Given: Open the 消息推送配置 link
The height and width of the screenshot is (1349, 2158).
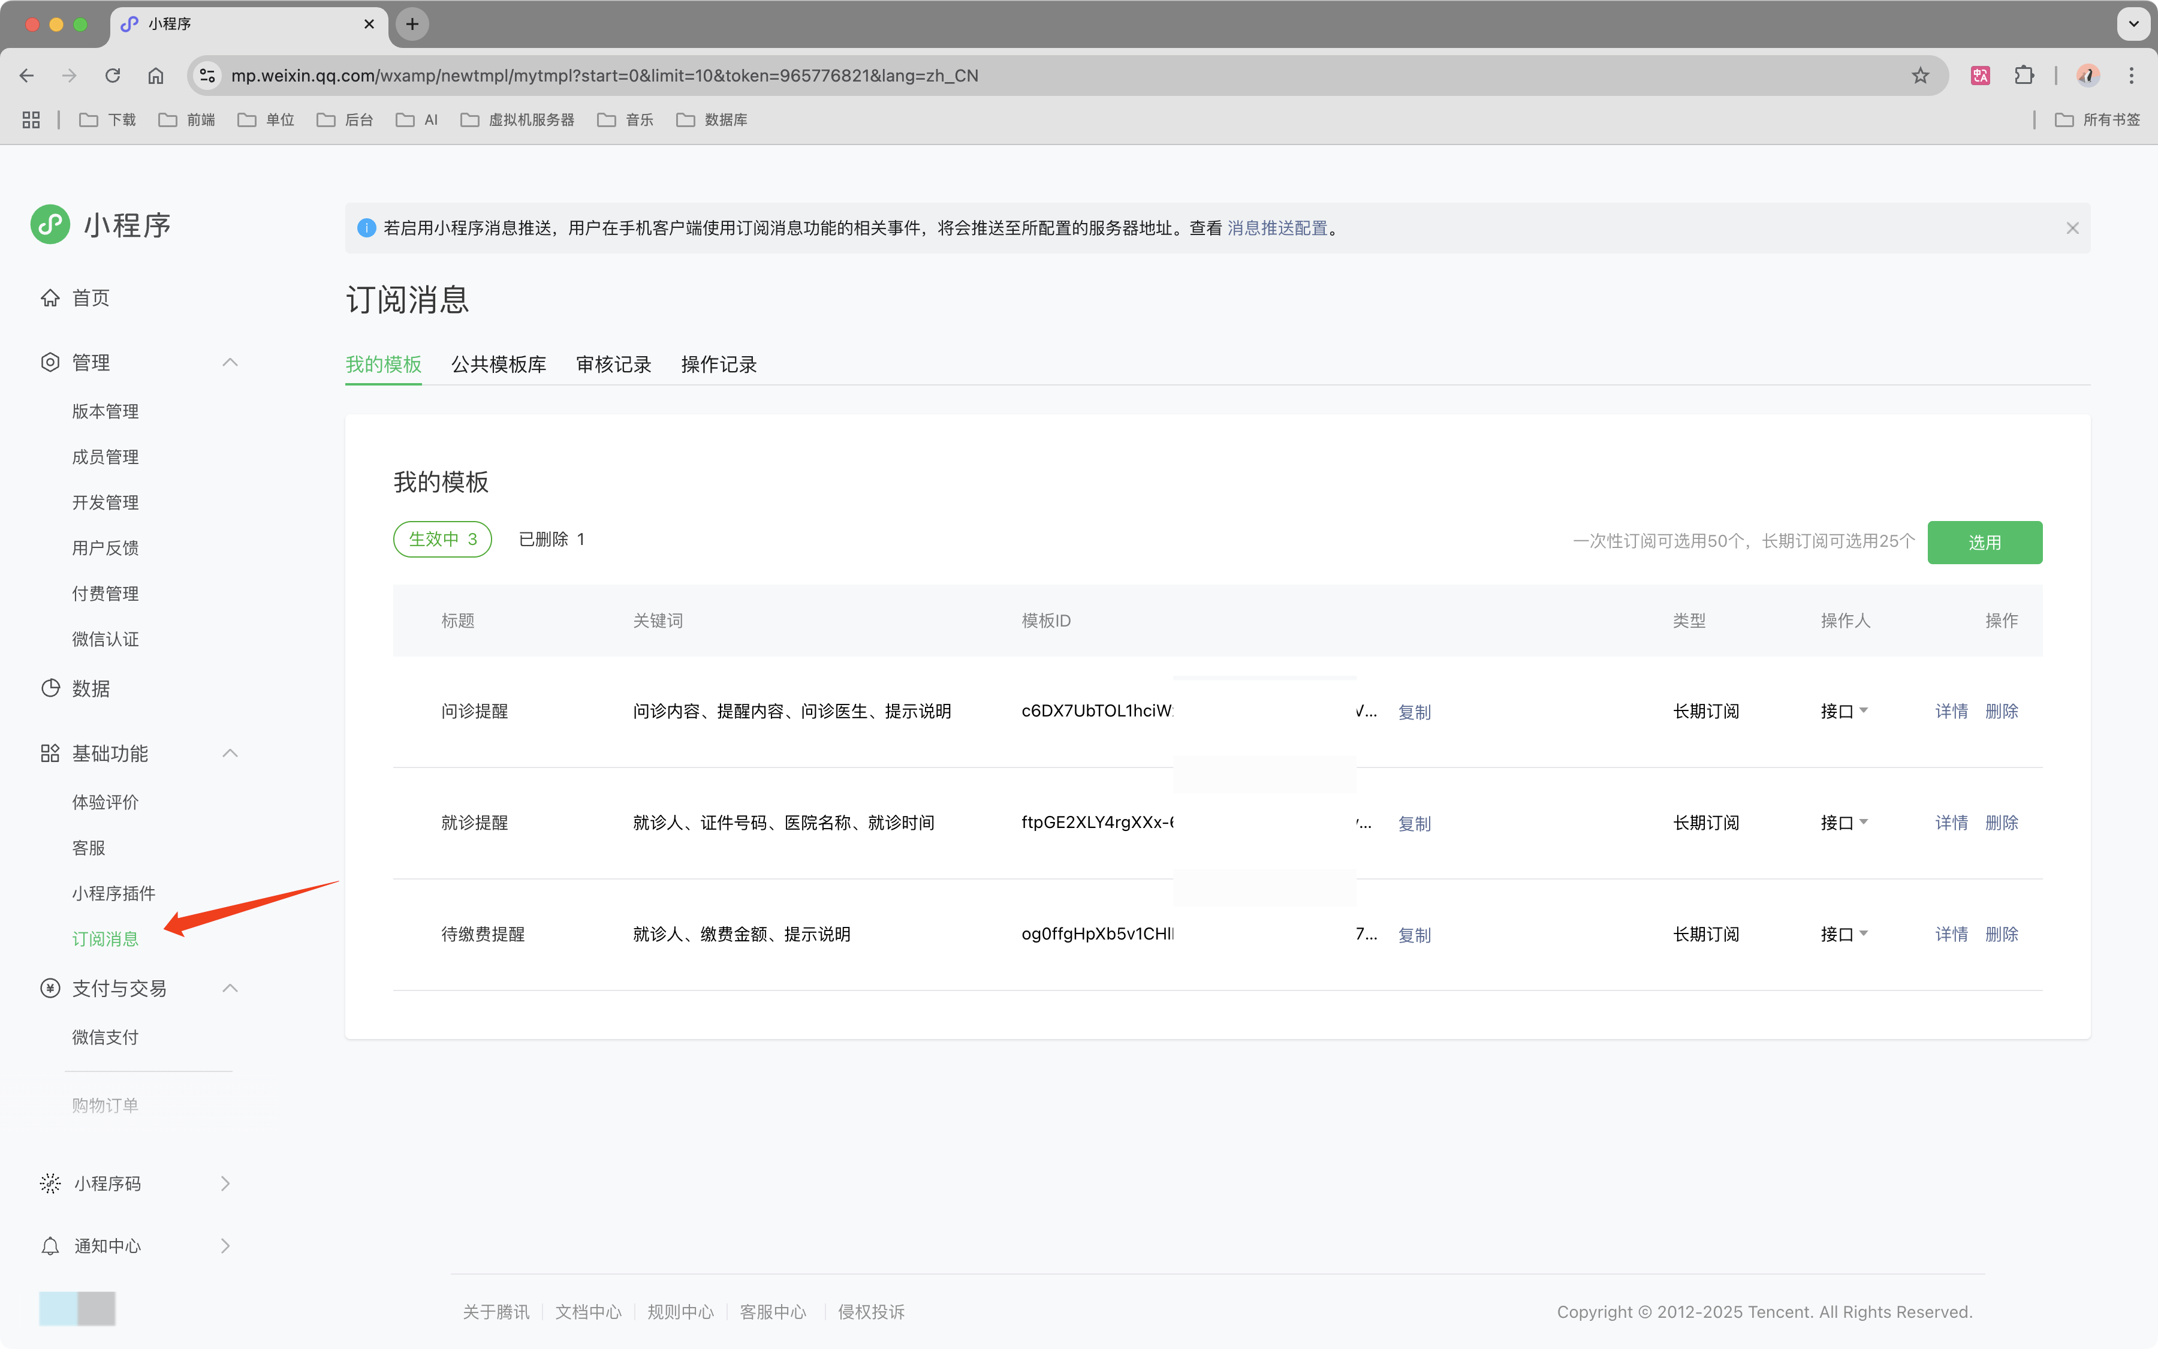Looking at the screenshot, I should point(1277,228).
